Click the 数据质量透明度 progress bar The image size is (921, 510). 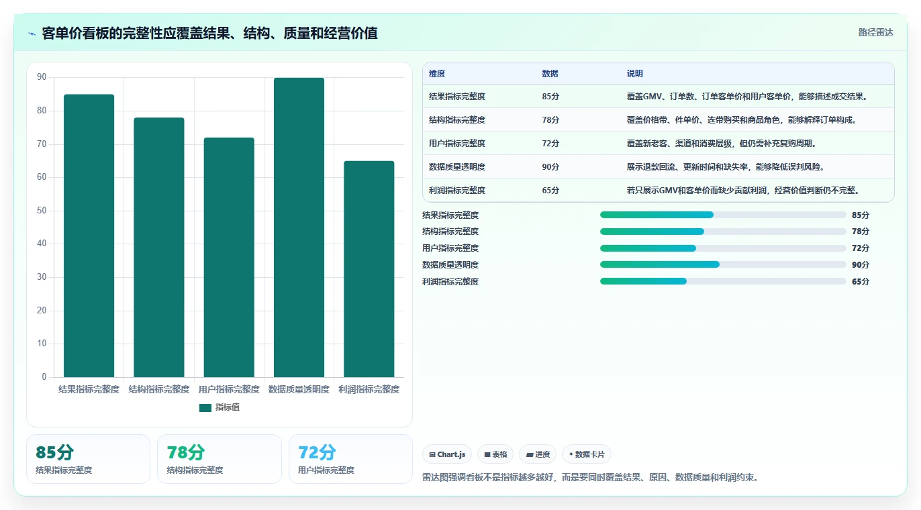pos(723,264)
